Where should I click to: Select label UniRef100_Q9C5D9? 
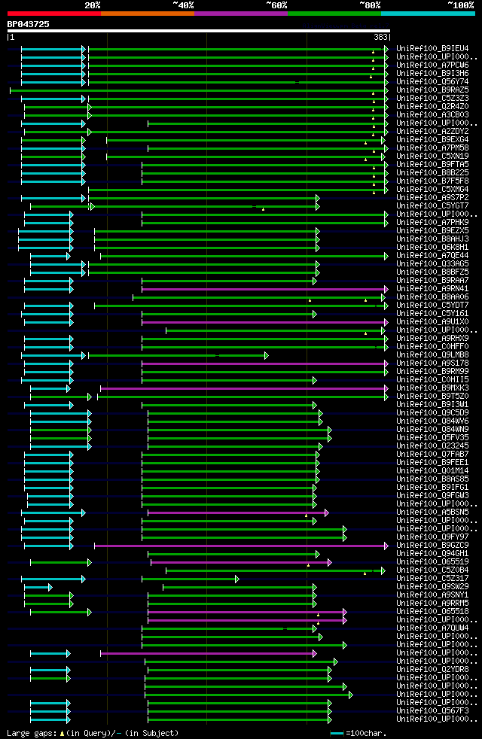[x=432, y=413]
